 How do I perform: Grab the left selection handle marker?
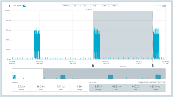coord(93,66)
